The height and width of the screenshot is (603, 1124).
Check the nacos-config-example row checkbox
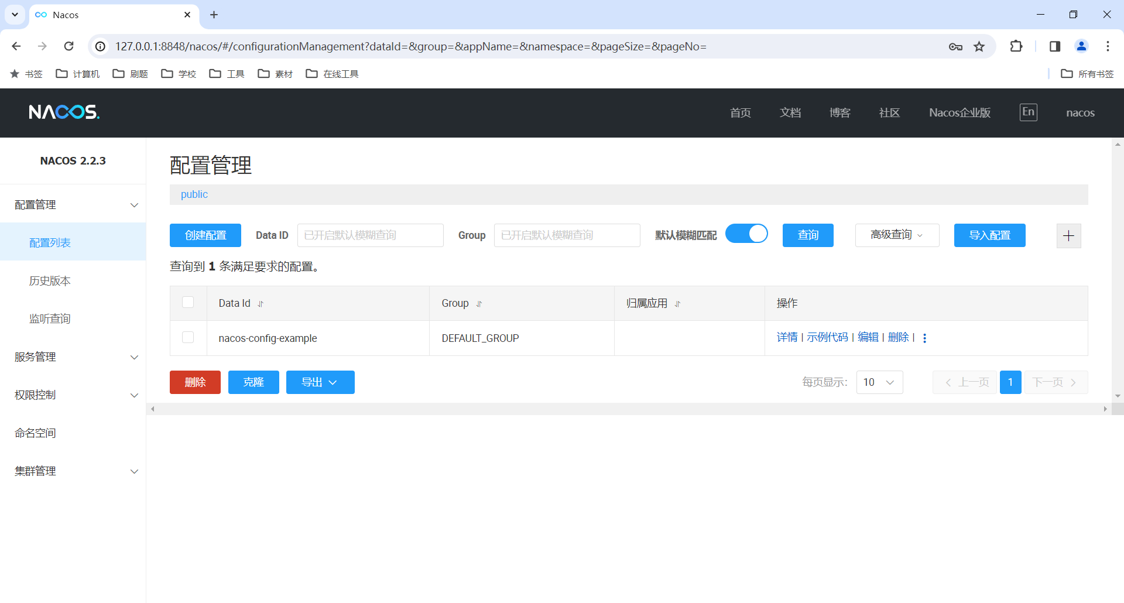coord(188,337)
